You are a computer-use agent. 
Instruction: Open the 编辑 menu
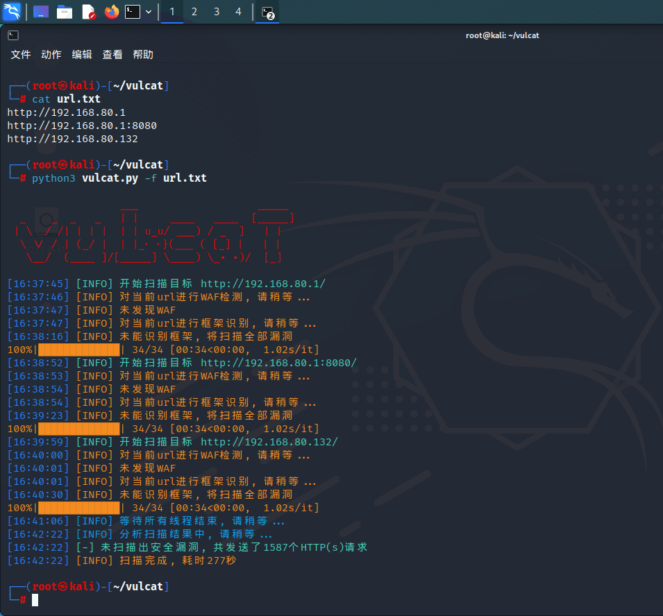82,55
